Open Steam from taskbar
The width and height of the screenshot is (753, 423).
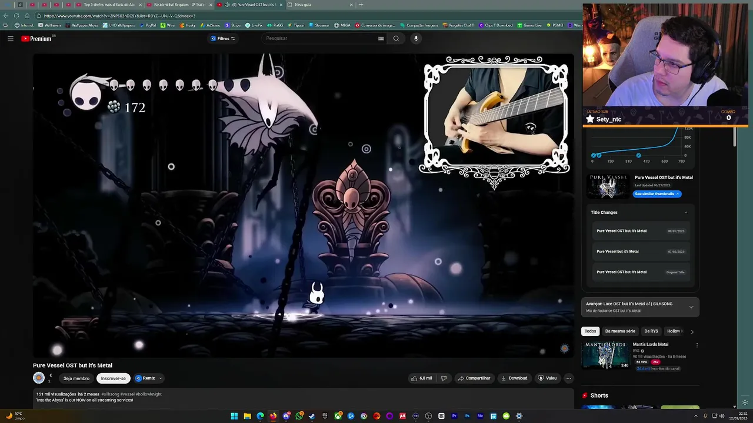click(312, 416)
